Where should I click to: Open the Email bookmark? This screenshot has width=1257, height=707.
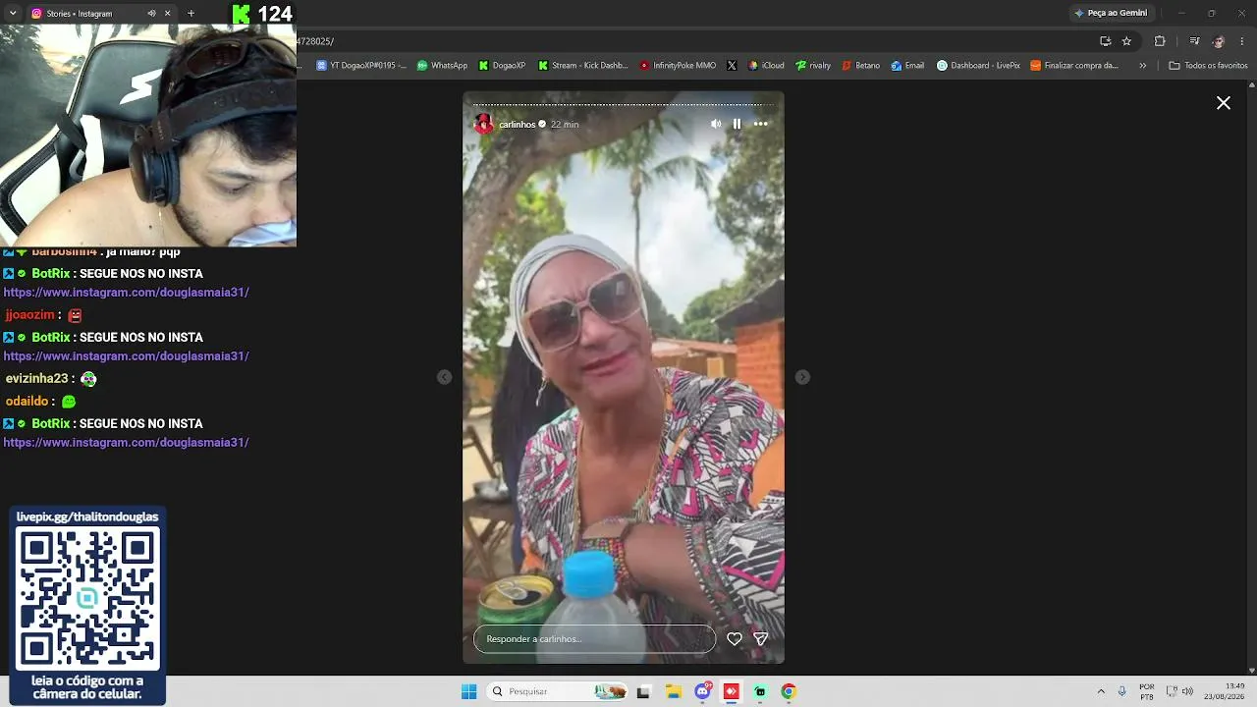907,66
